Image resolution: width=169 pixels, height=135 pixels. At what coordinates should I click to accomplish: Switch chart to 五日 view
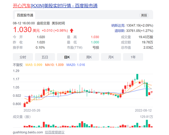point(45,57)
